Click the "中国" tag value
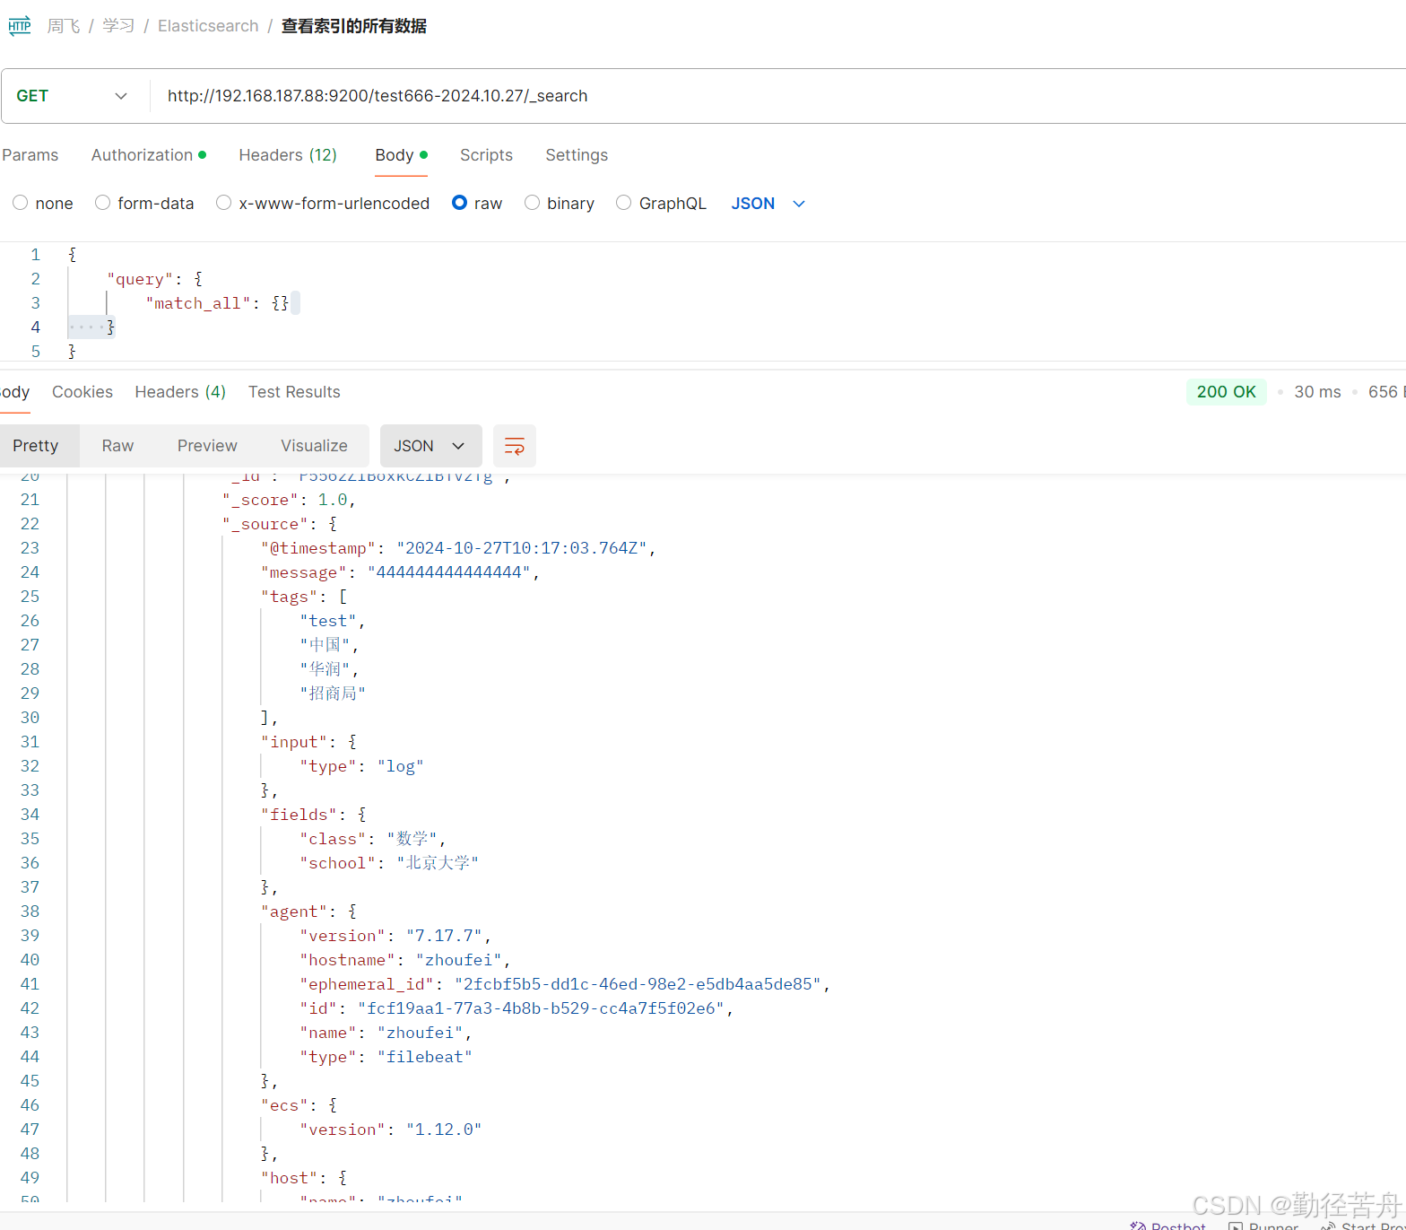The image size is (1406, 1230). [x=325, y=645]
